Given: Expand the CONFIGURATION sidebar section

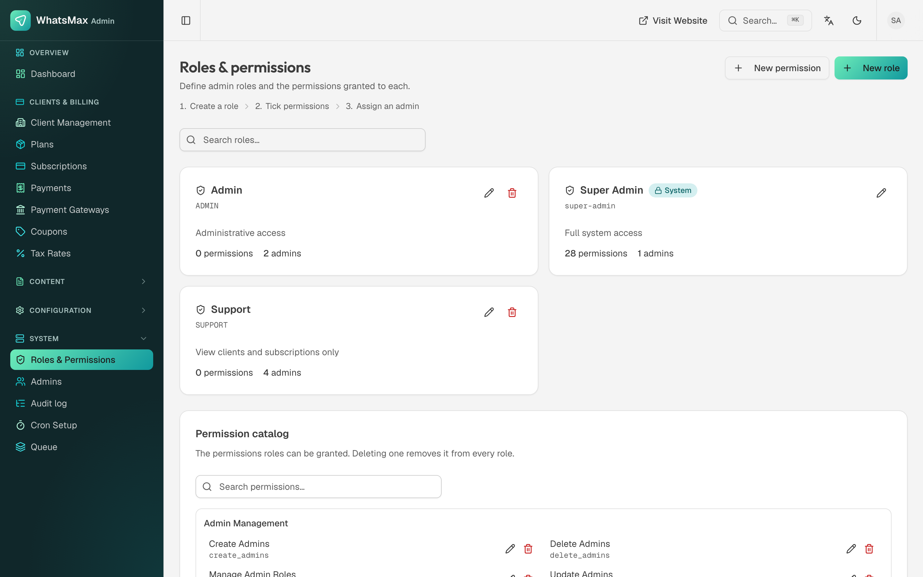Looking at the screenshot, I should point(82,310).
